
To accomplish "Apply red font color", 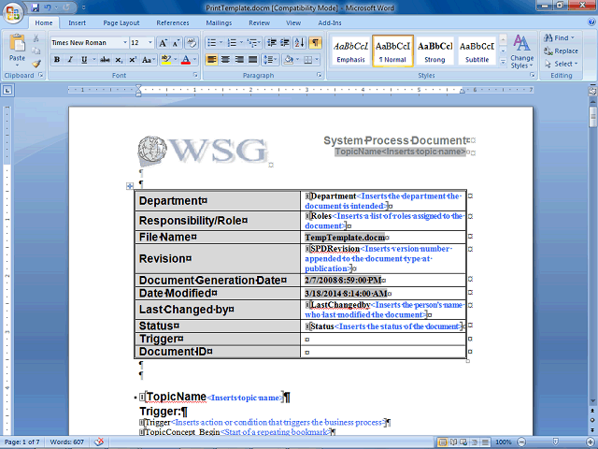I will (x=186, y=60).
